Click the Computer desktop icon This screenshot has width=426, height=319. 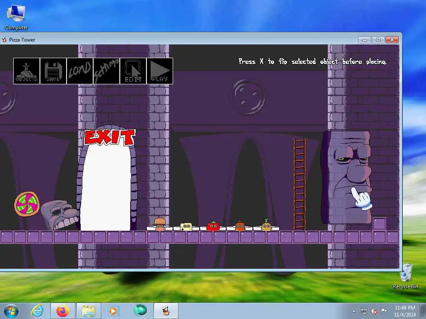point(16,17)
